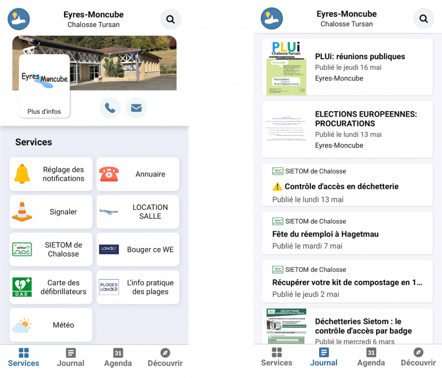Open Carte des défibrillateurs service
The height and width of the screenshot is (378, 442).
click(x=51, y=287)
